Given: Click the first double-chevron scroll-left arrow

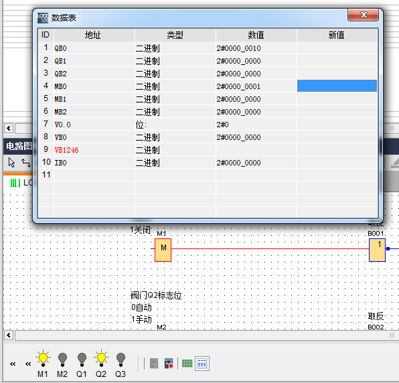Looking at the screenshot, I should tap(13, 364).
